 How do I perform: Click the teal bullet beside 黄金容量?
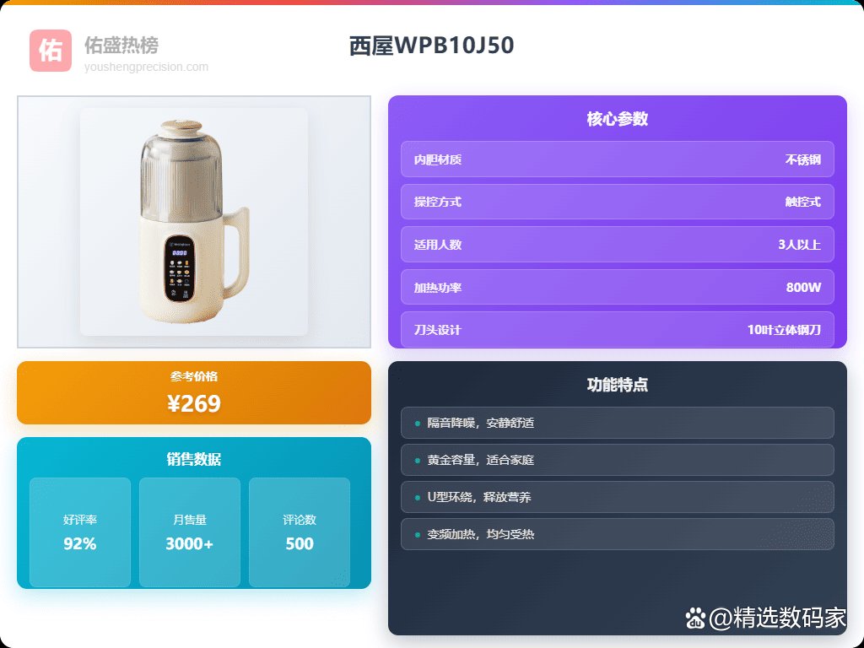point(417,461)
